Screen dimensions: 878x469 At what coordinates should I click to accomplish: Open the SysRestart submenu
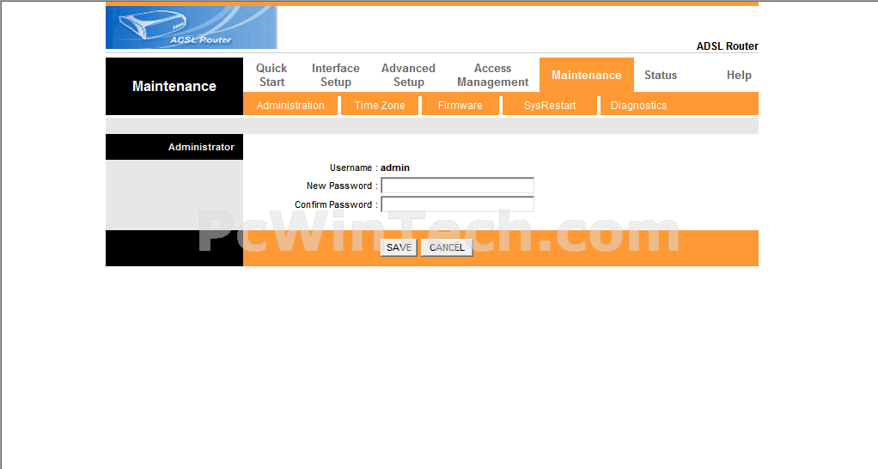(x=549, y=105)
